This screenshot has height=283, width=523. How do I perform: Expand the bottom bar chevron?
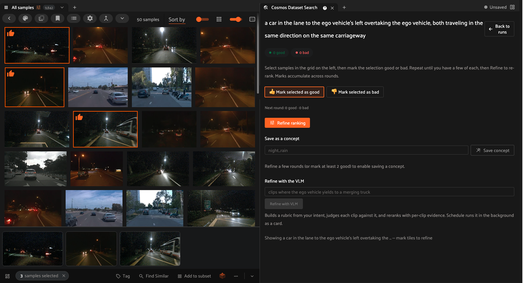click(x=252, y=276)
